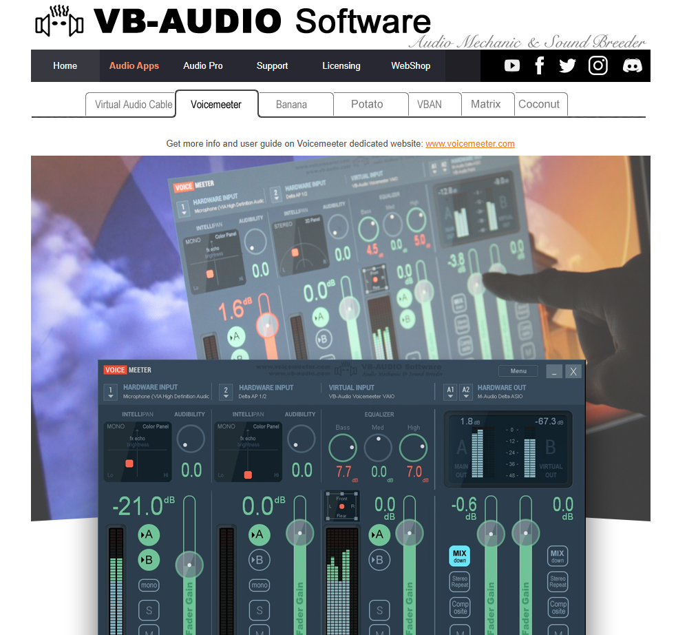
Task: Click the High equalizer knob
Action: [413, 448]
